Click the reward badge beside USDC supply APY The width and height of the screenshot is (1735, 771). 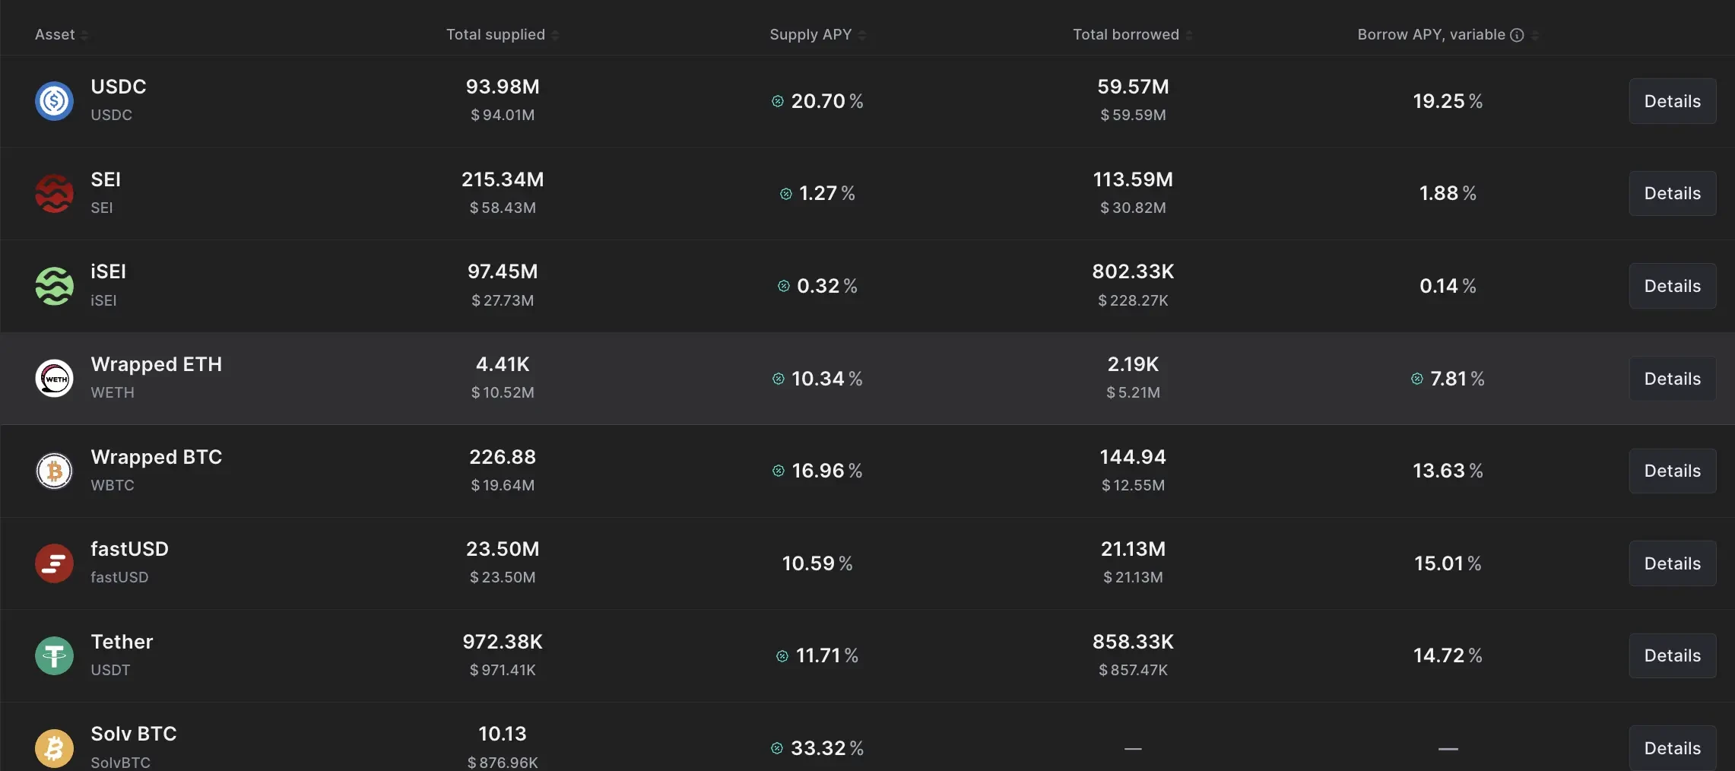776,101
